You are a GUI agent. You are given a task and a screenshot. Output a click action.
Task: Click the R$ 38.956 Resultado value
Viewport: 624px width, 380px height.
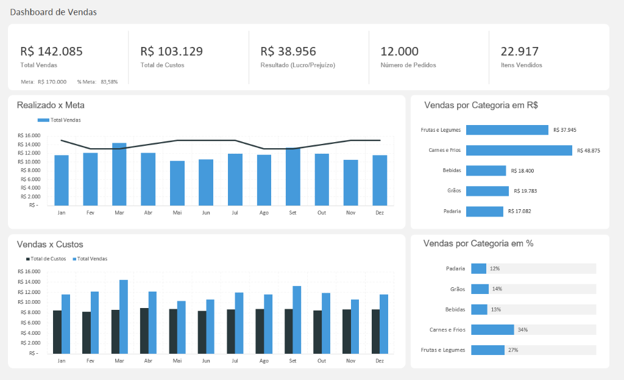[x=288, y=52]
